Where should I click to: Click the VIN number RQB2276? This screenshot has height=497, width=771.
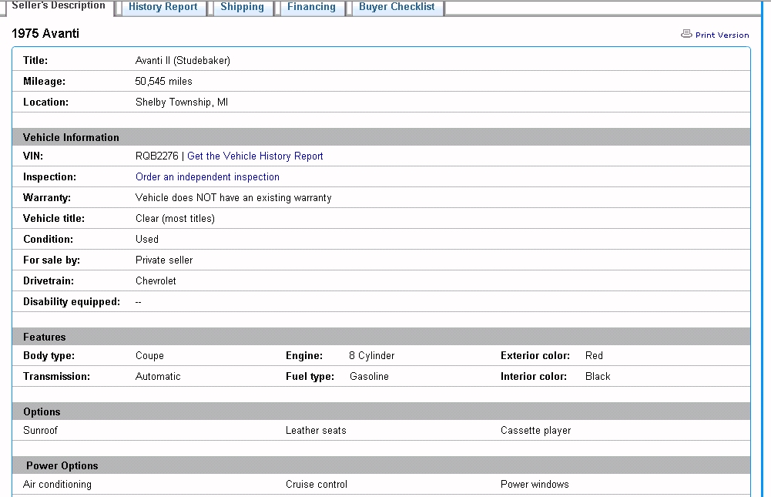tap(156, 156)
